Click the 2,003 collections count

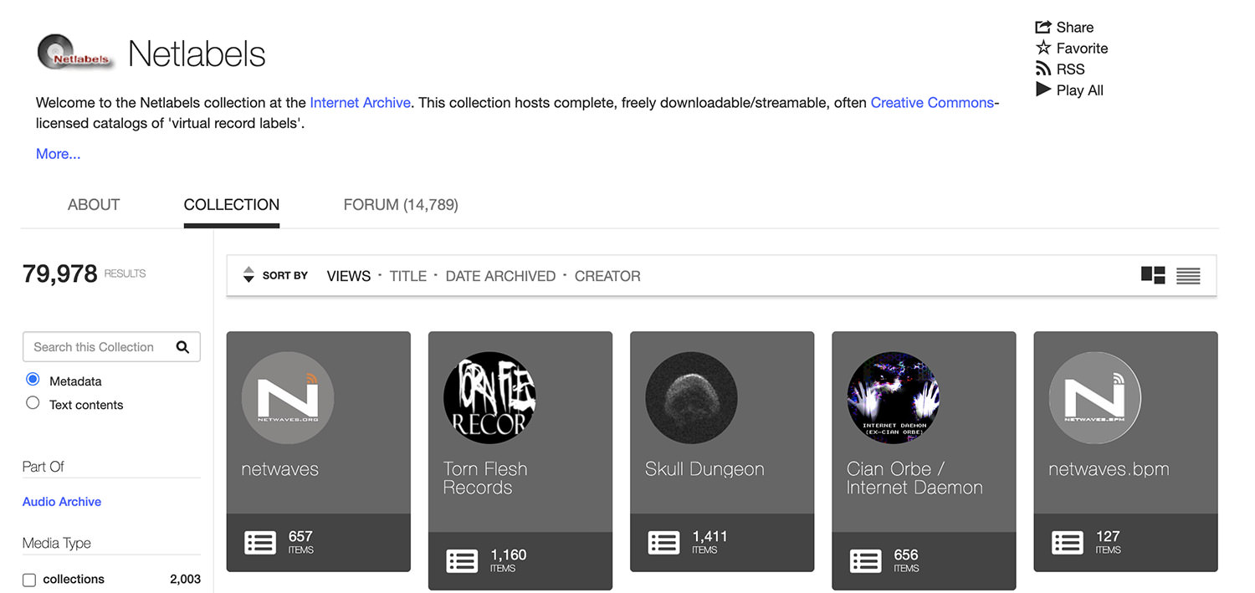(185, 579)
